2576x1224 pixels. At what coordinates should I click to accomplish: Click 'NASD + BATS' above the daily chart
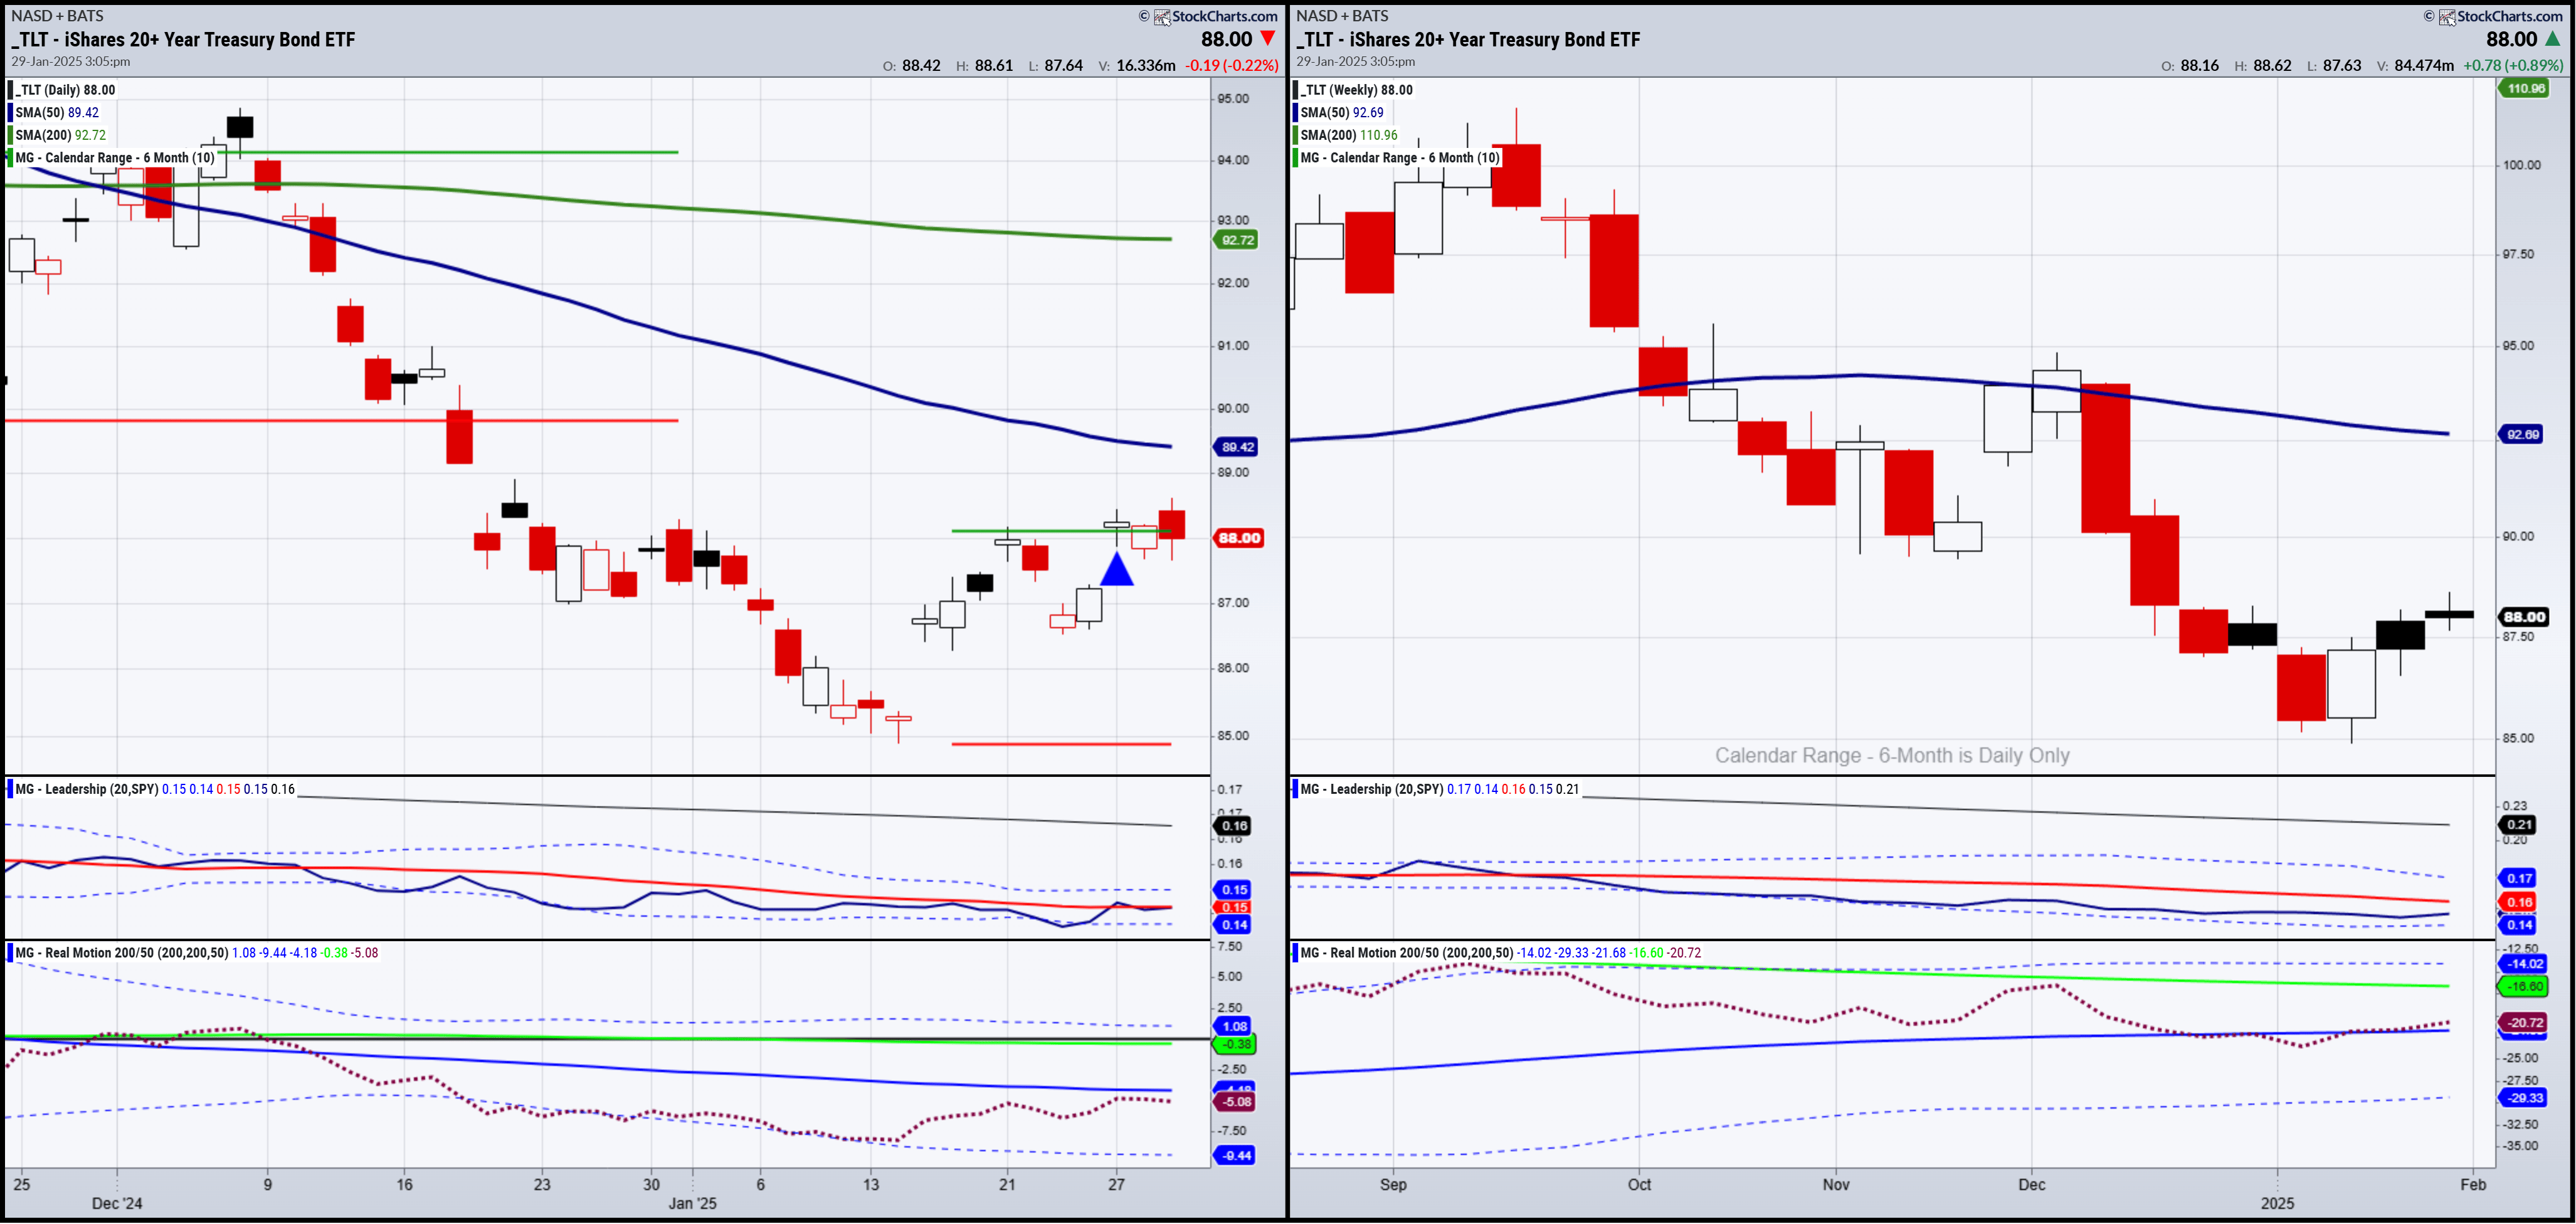point(57,16)
